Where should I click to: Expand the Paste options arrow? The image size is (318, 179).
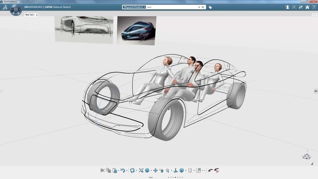pos(119,170)
